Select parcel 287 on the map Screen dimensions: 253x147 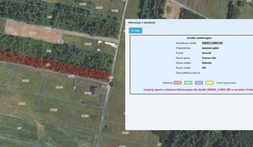tap(19, 128)
